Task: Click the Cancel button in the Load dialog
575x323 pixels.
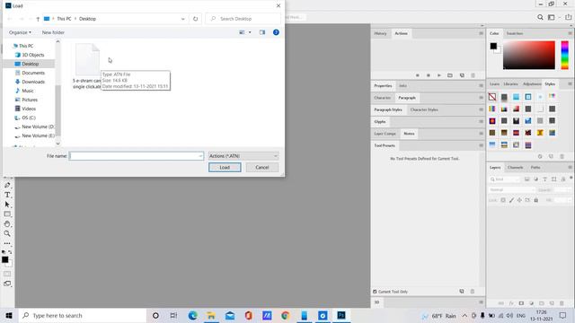Action: click(x=262, y=168)
